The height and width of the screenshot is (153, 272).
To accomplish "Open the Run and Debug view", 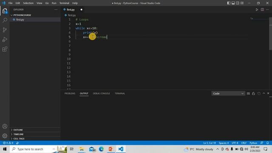I will (x=5, y=40).
